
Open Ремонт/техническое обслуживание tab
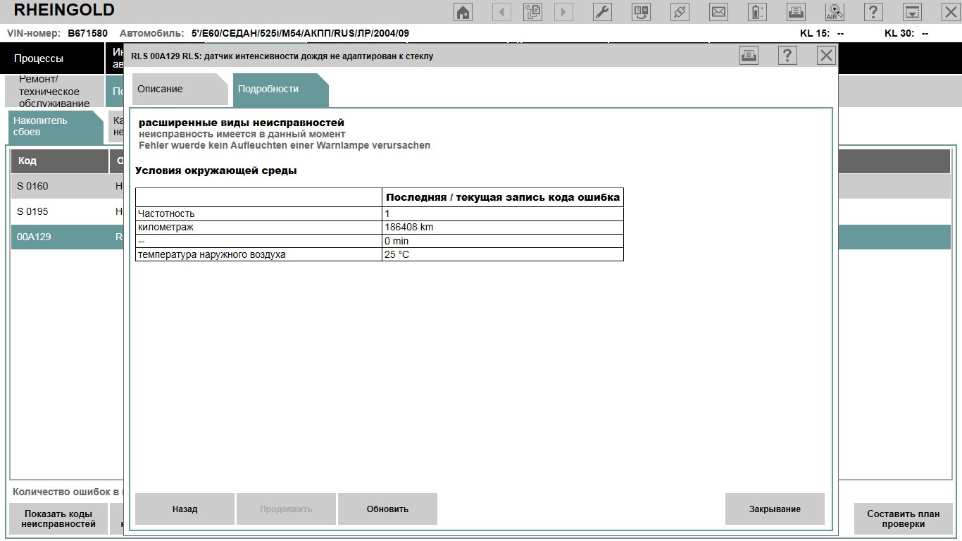53,92
